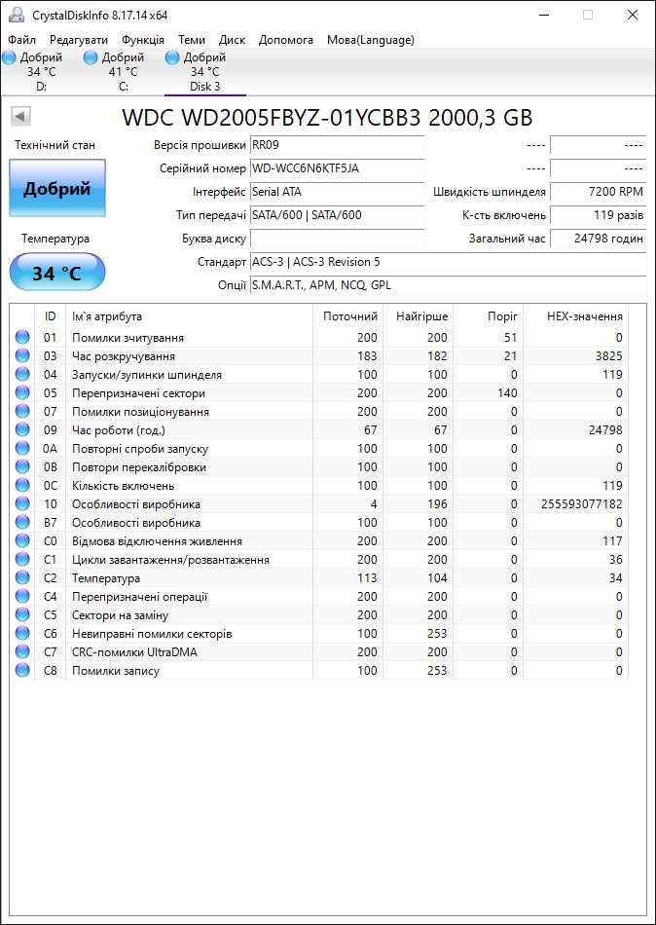Image resolution: width=656 pixels, height=925 pixels.
Task: Click the status orb for attribute 03
Action: 22,356
